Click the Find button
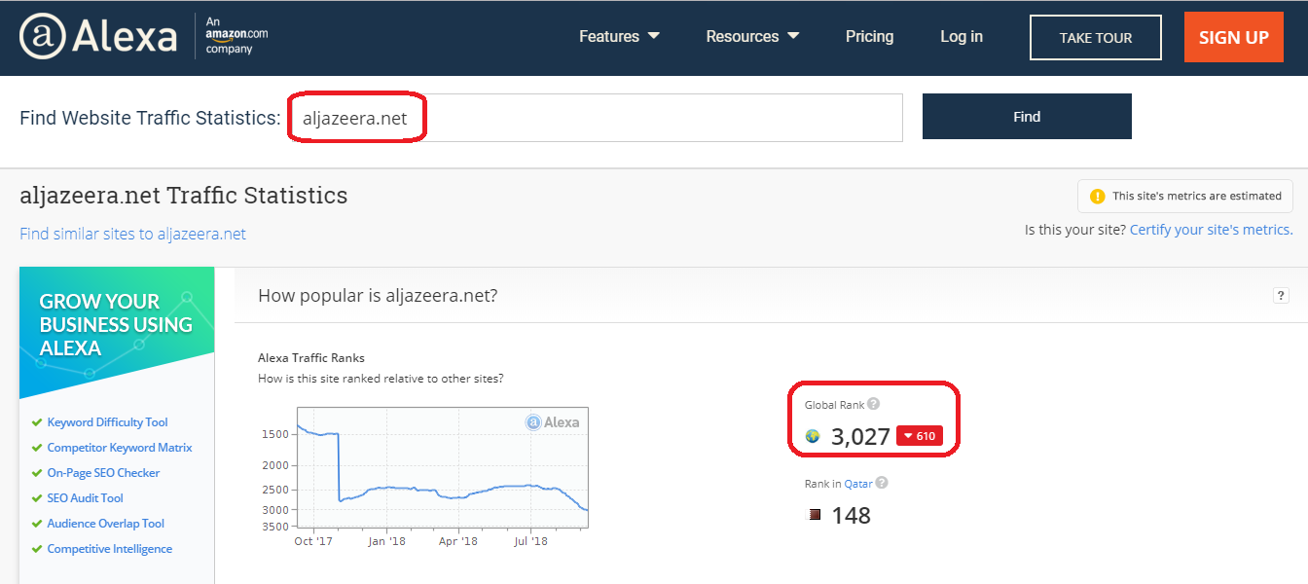 coord(1026,117)
